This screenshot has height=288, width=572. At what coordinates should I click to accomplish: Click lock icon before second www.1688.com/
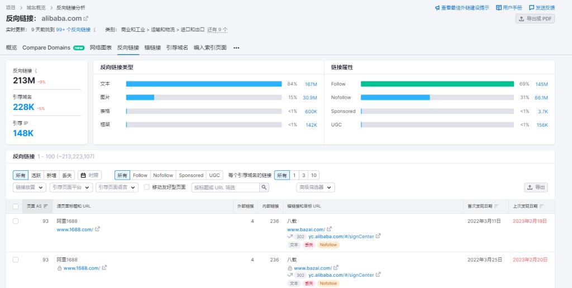59,268
